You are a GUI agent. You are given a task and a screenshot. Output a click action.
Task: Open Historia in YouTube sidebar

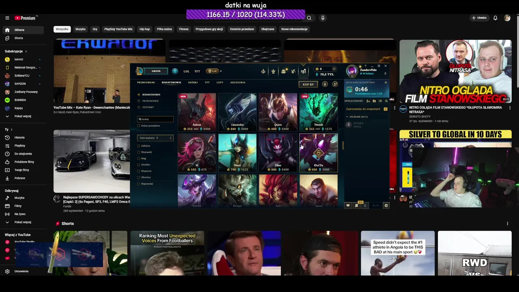23,137
